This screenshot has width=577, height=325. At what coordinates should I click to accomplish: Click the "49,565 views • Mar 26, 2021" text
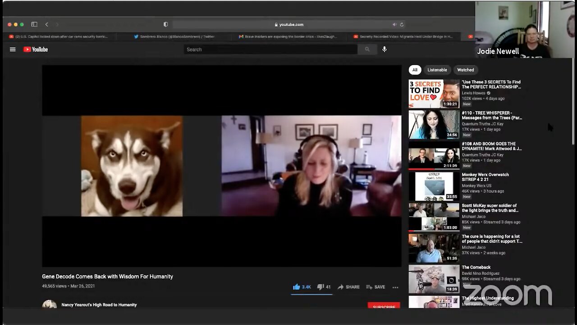click(x=69, y=286)
